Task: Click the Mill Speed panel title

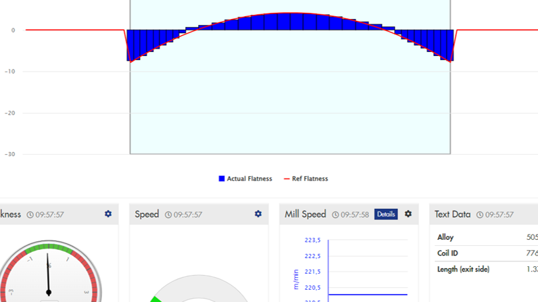Action: click(305, 214)
